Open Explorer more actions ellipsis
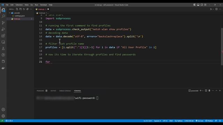Viewport: 223px width, 125px height. 31,9
